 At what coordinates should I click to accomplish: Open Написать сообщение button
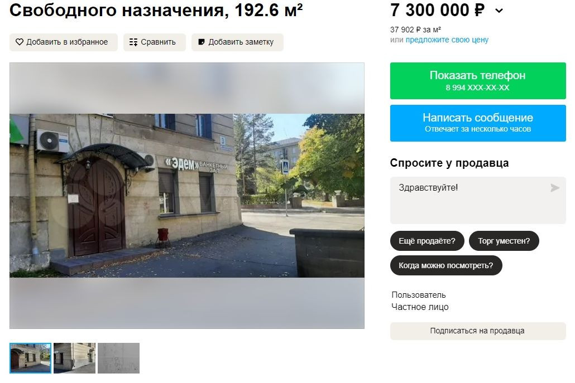478,123
